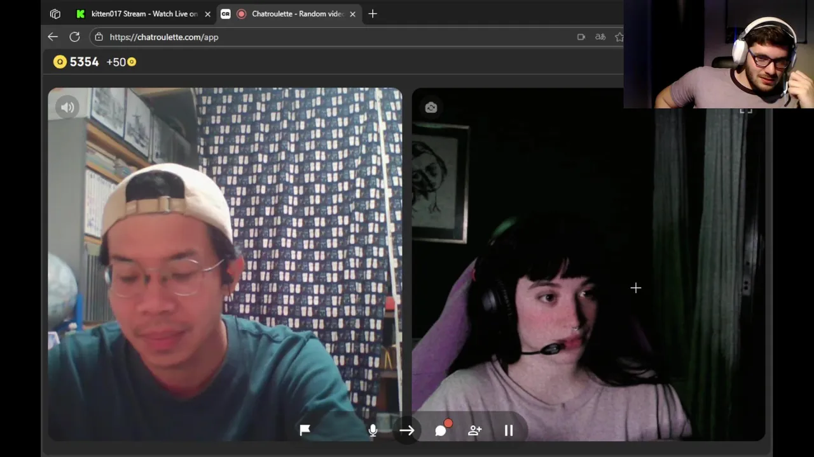Close the Chatroulette tab
814x457 pixels.
pos(352,13)
